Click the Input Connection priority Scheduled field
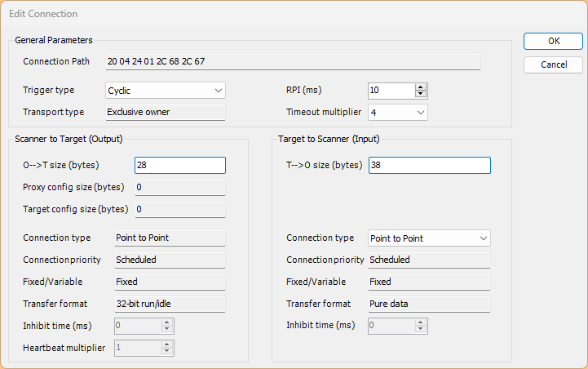 [429, 260]
